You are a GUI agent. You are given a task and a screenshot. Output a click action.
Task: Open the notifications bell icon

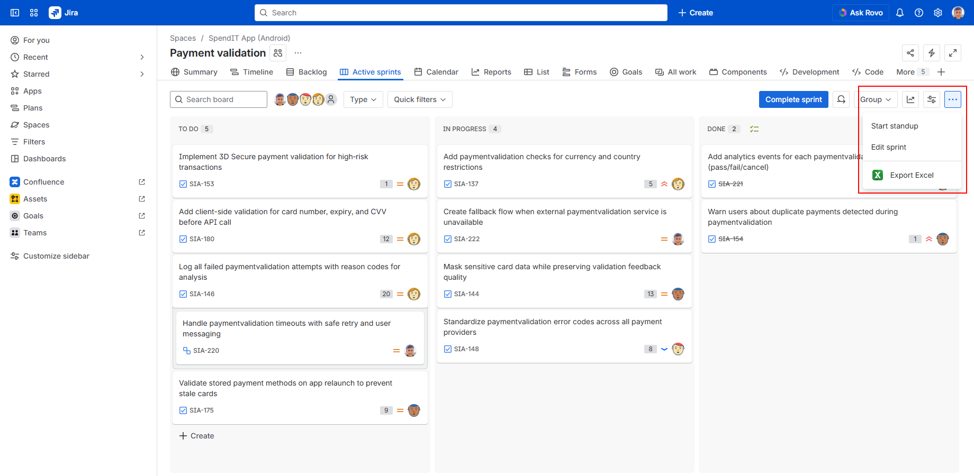click(x=899, y=13)
